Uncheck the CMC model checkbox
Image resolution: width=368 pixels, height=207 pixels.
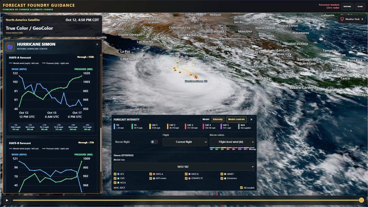coord(115,178)
